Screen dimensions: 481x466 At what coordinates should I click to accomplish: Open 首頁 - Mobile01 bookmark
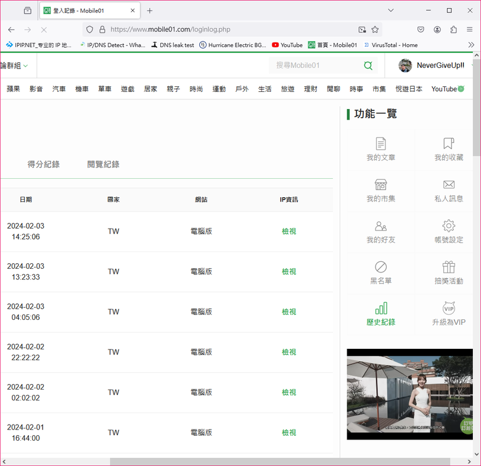click(332, 45)
